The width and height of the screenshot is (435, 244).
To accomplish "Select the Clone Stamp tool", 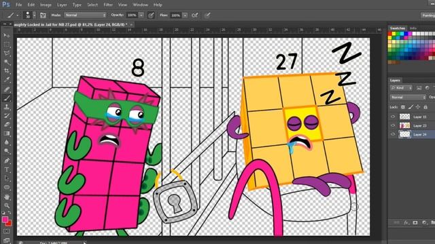I will (7, 107).
